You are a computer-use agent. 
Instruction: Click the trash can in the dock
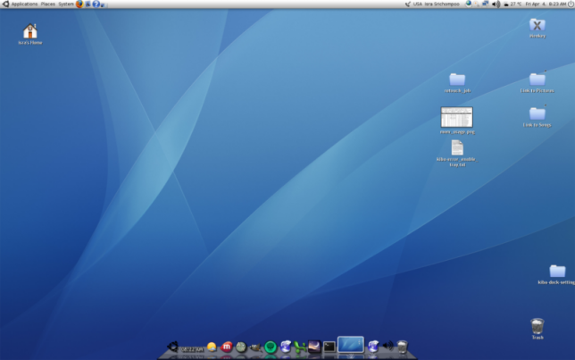(x=403, y=347)
